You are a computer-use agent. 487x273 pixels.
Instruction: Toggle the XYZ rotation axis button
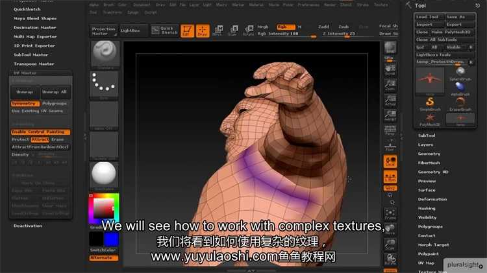coord(390,188)
